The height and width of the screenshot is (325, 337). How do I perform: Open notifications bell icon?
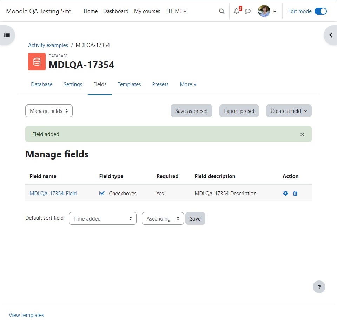click(236, 11)
